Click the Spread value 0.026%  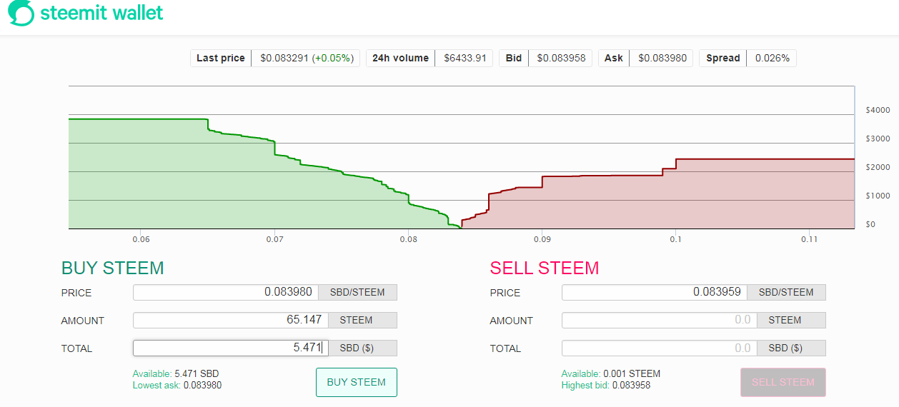772,58
